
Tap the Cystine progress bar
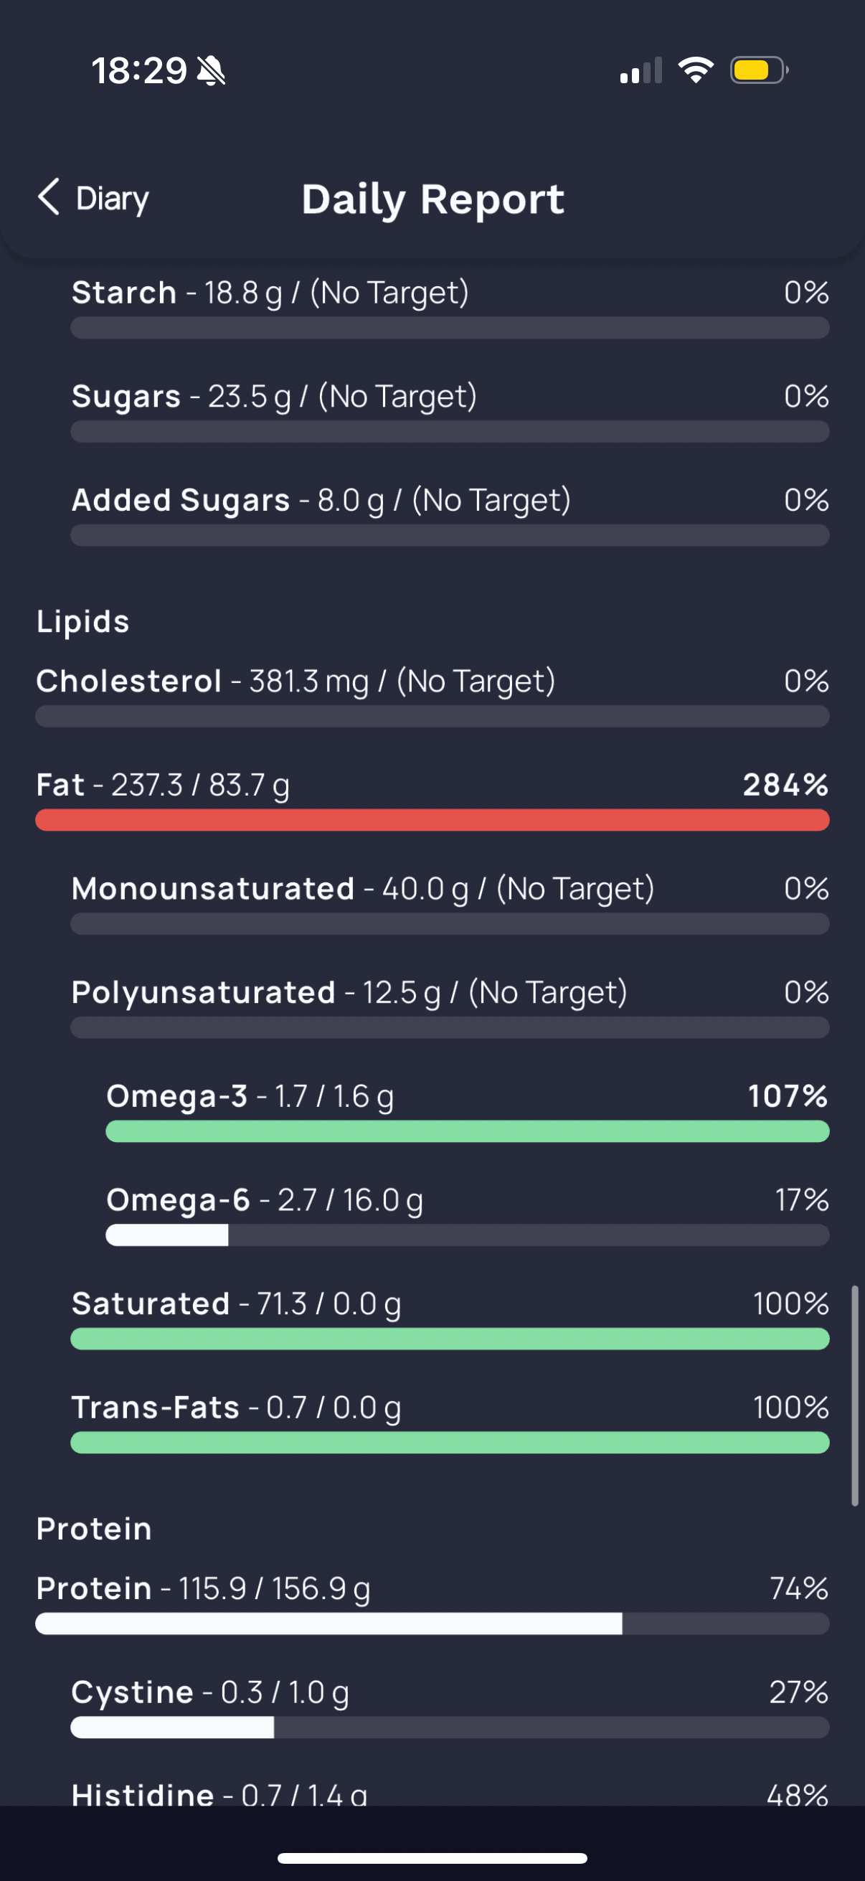450,1727
